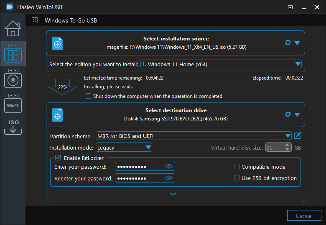
Task: Open the ISO download tool
Action: point(13,127)
